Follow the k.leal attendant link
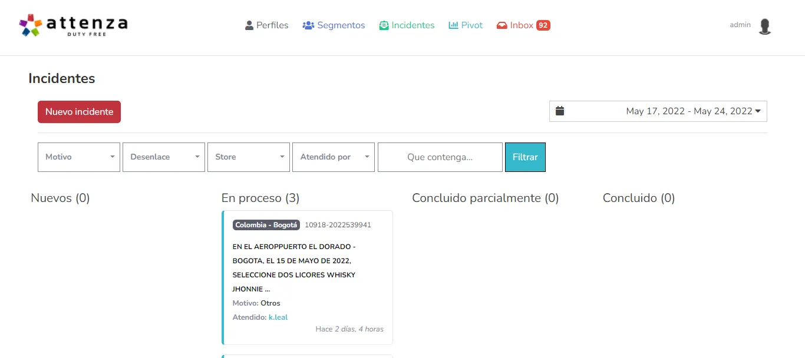 278,317
